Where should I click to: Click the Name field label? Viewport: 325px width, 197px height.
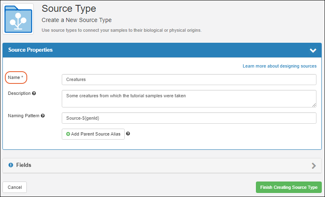15,77
